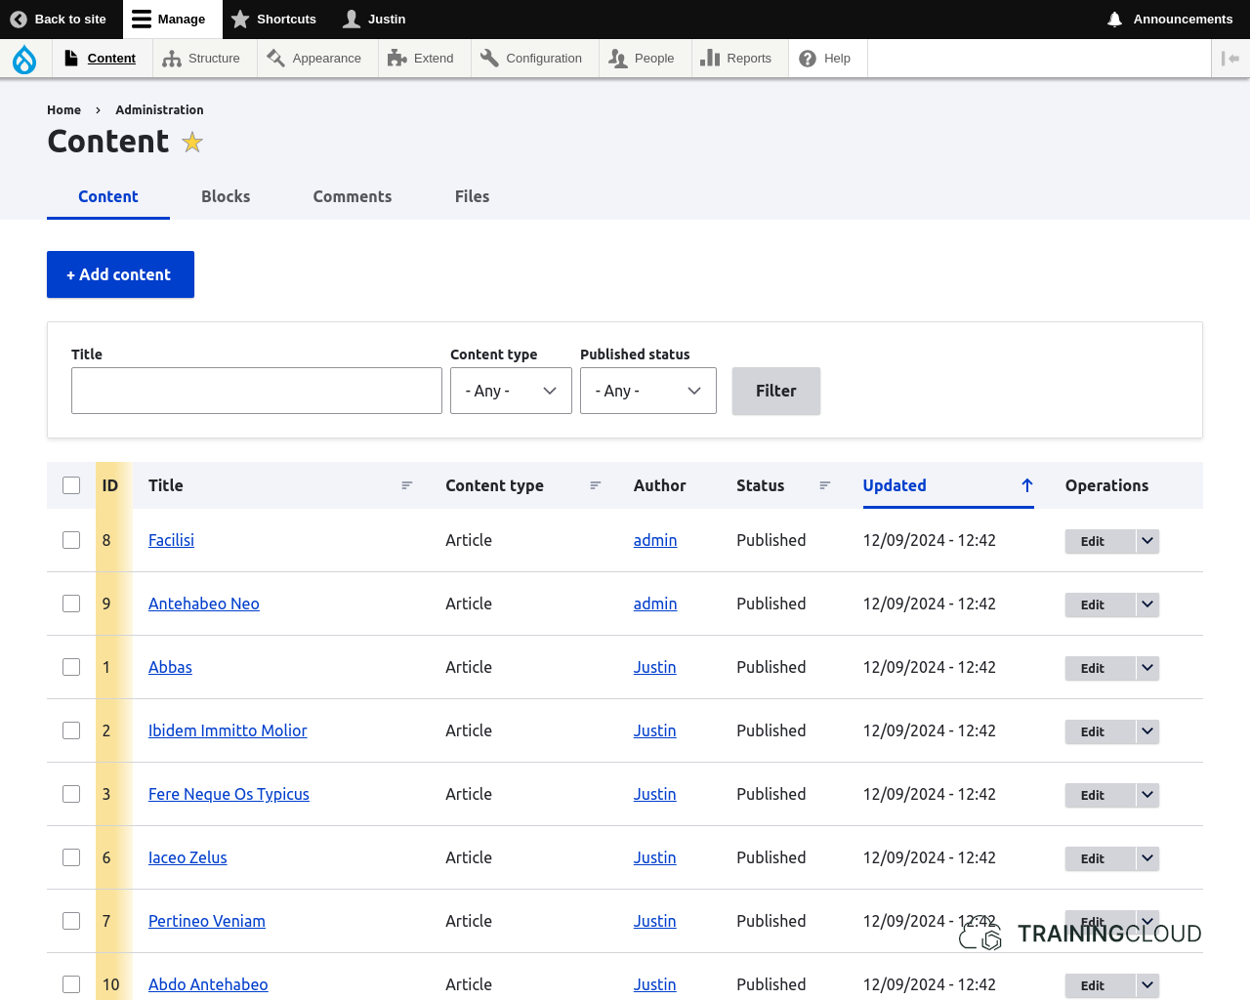Open the Fere Neque Os Typicus link
The image size is (1250, 1000).
[x=229, y=794]
